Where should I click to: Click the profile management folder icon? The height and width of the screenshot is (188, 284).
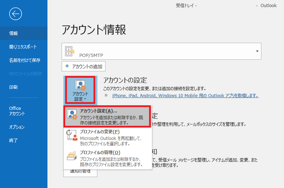72,155
